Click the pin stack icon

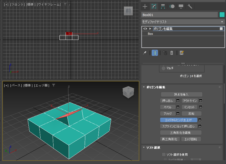145,53
